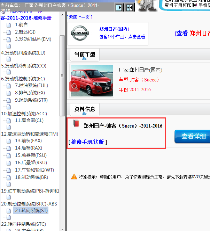Image resolution: width=210 pixels, height=231 pixels.
Task: Click 包含13个车型，点击查看 link
Action: [122, 37]
